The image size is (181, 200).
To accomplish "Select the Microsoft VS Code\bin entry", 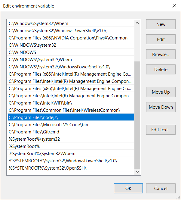I will pos(71,124).
